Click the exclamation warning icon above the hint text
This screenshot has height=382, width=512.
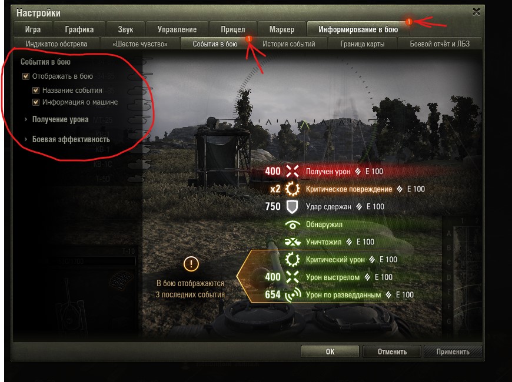coord(191,264)
